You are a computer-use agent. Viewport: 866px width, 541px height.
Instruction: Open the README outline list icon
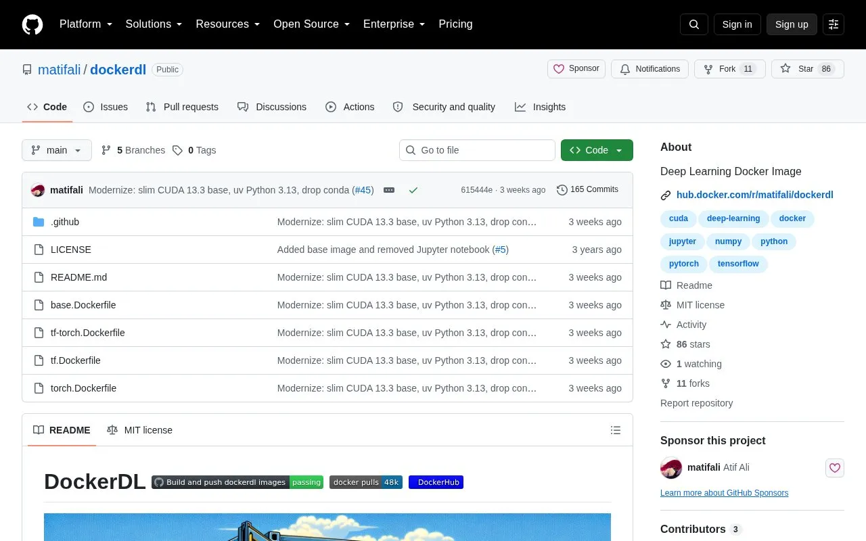(616, 430)
